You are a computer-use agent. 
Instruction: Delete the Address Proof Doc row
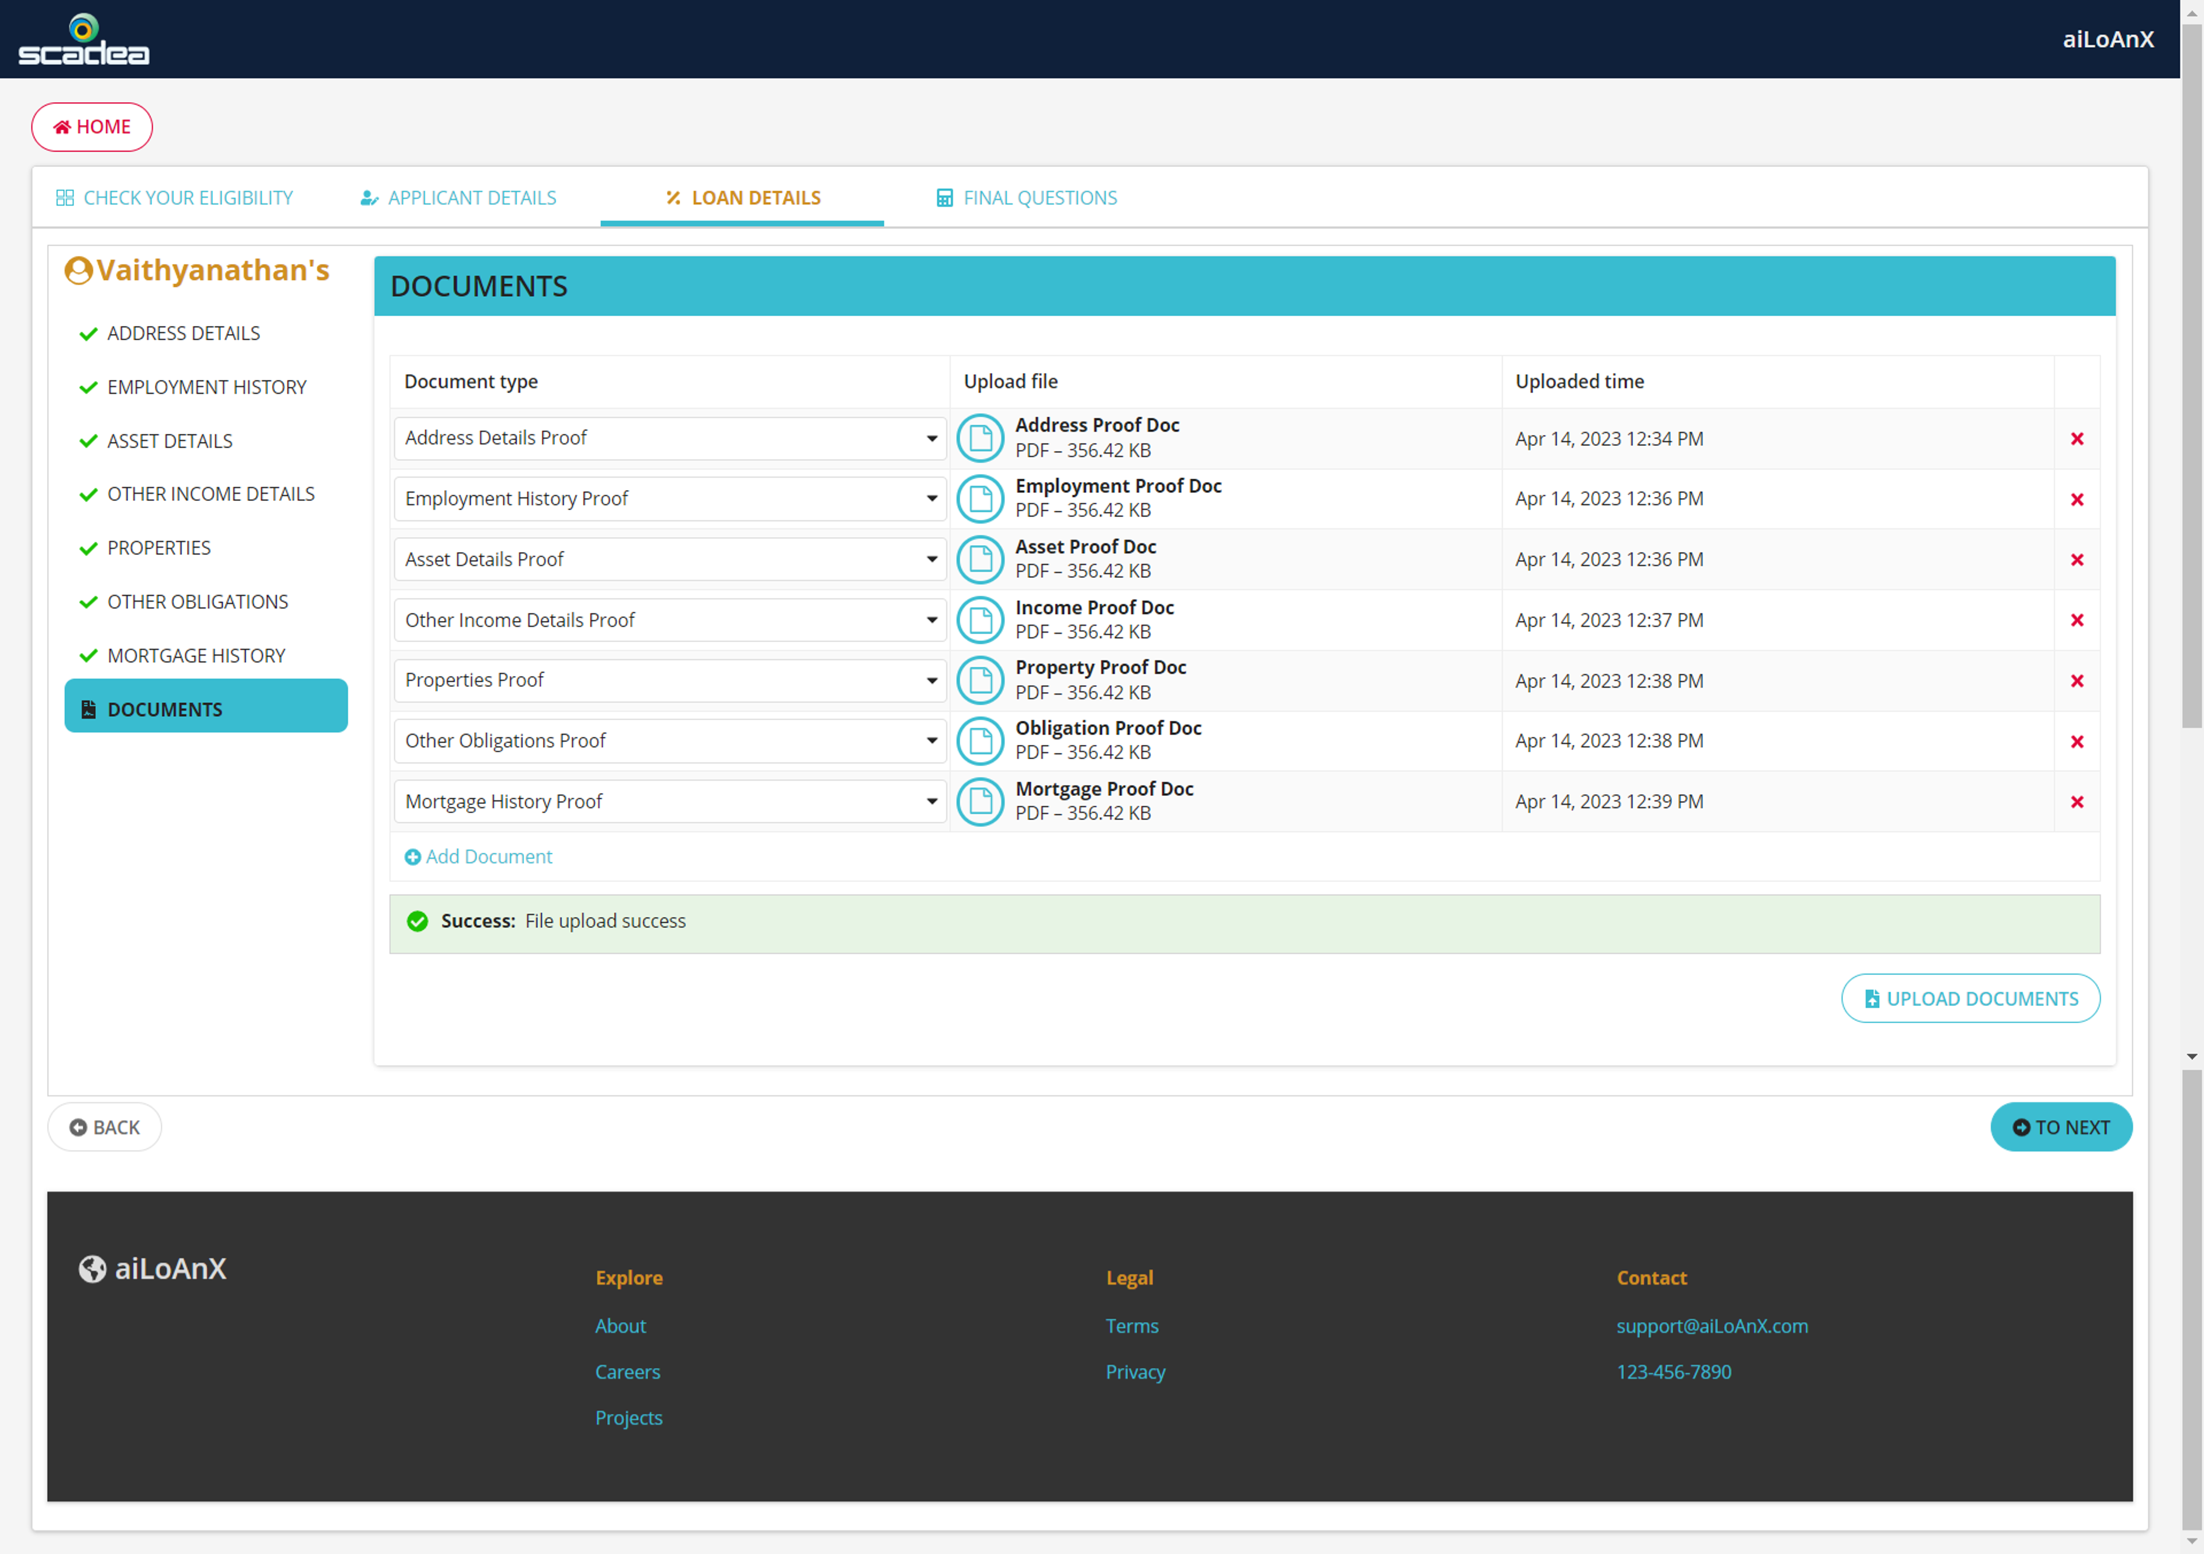(x=2077, y=438)
